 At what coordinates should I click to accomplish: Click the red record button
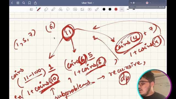tap(147, 3)
